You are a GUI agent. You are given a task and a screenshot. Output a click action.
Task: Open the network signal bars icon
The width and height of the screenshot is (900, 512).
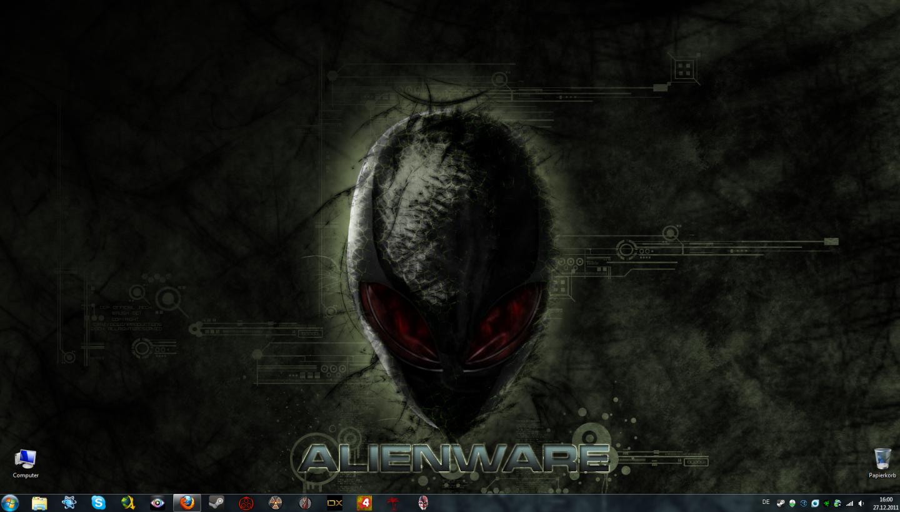(x=849, y=503)
